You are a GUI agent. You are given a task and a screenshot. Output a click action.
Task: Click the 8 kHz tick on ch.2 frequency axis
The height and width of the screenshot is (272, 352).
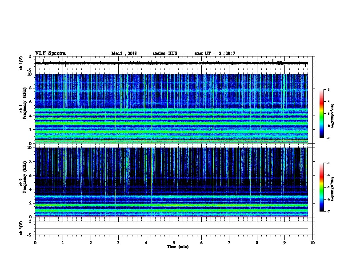click(32, 162)
